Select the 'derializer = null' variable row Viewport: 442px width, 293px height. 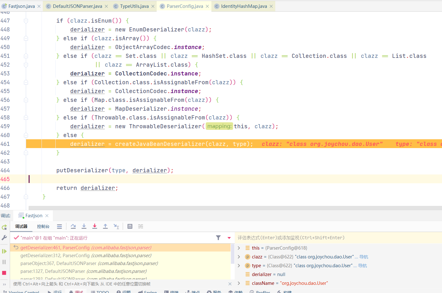pyautogui.click(x=338, y=274)
